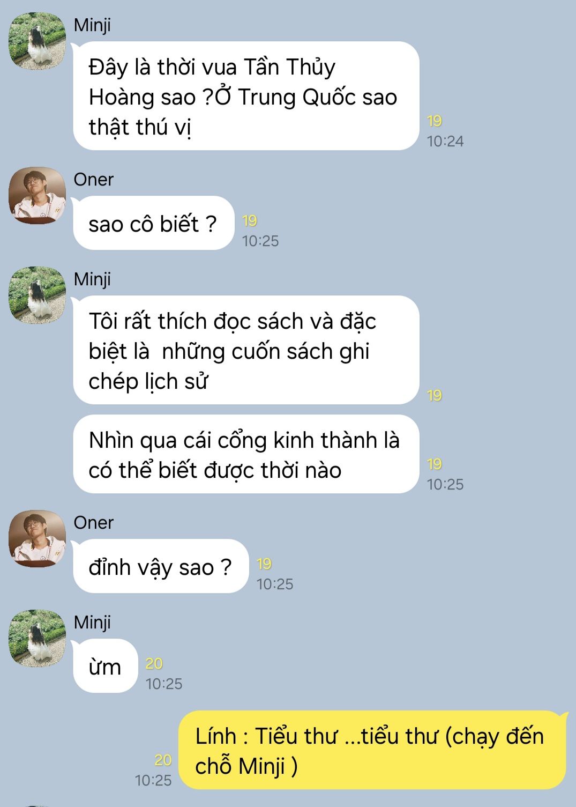Tap the Minji name above the first message

click(92, 25)
